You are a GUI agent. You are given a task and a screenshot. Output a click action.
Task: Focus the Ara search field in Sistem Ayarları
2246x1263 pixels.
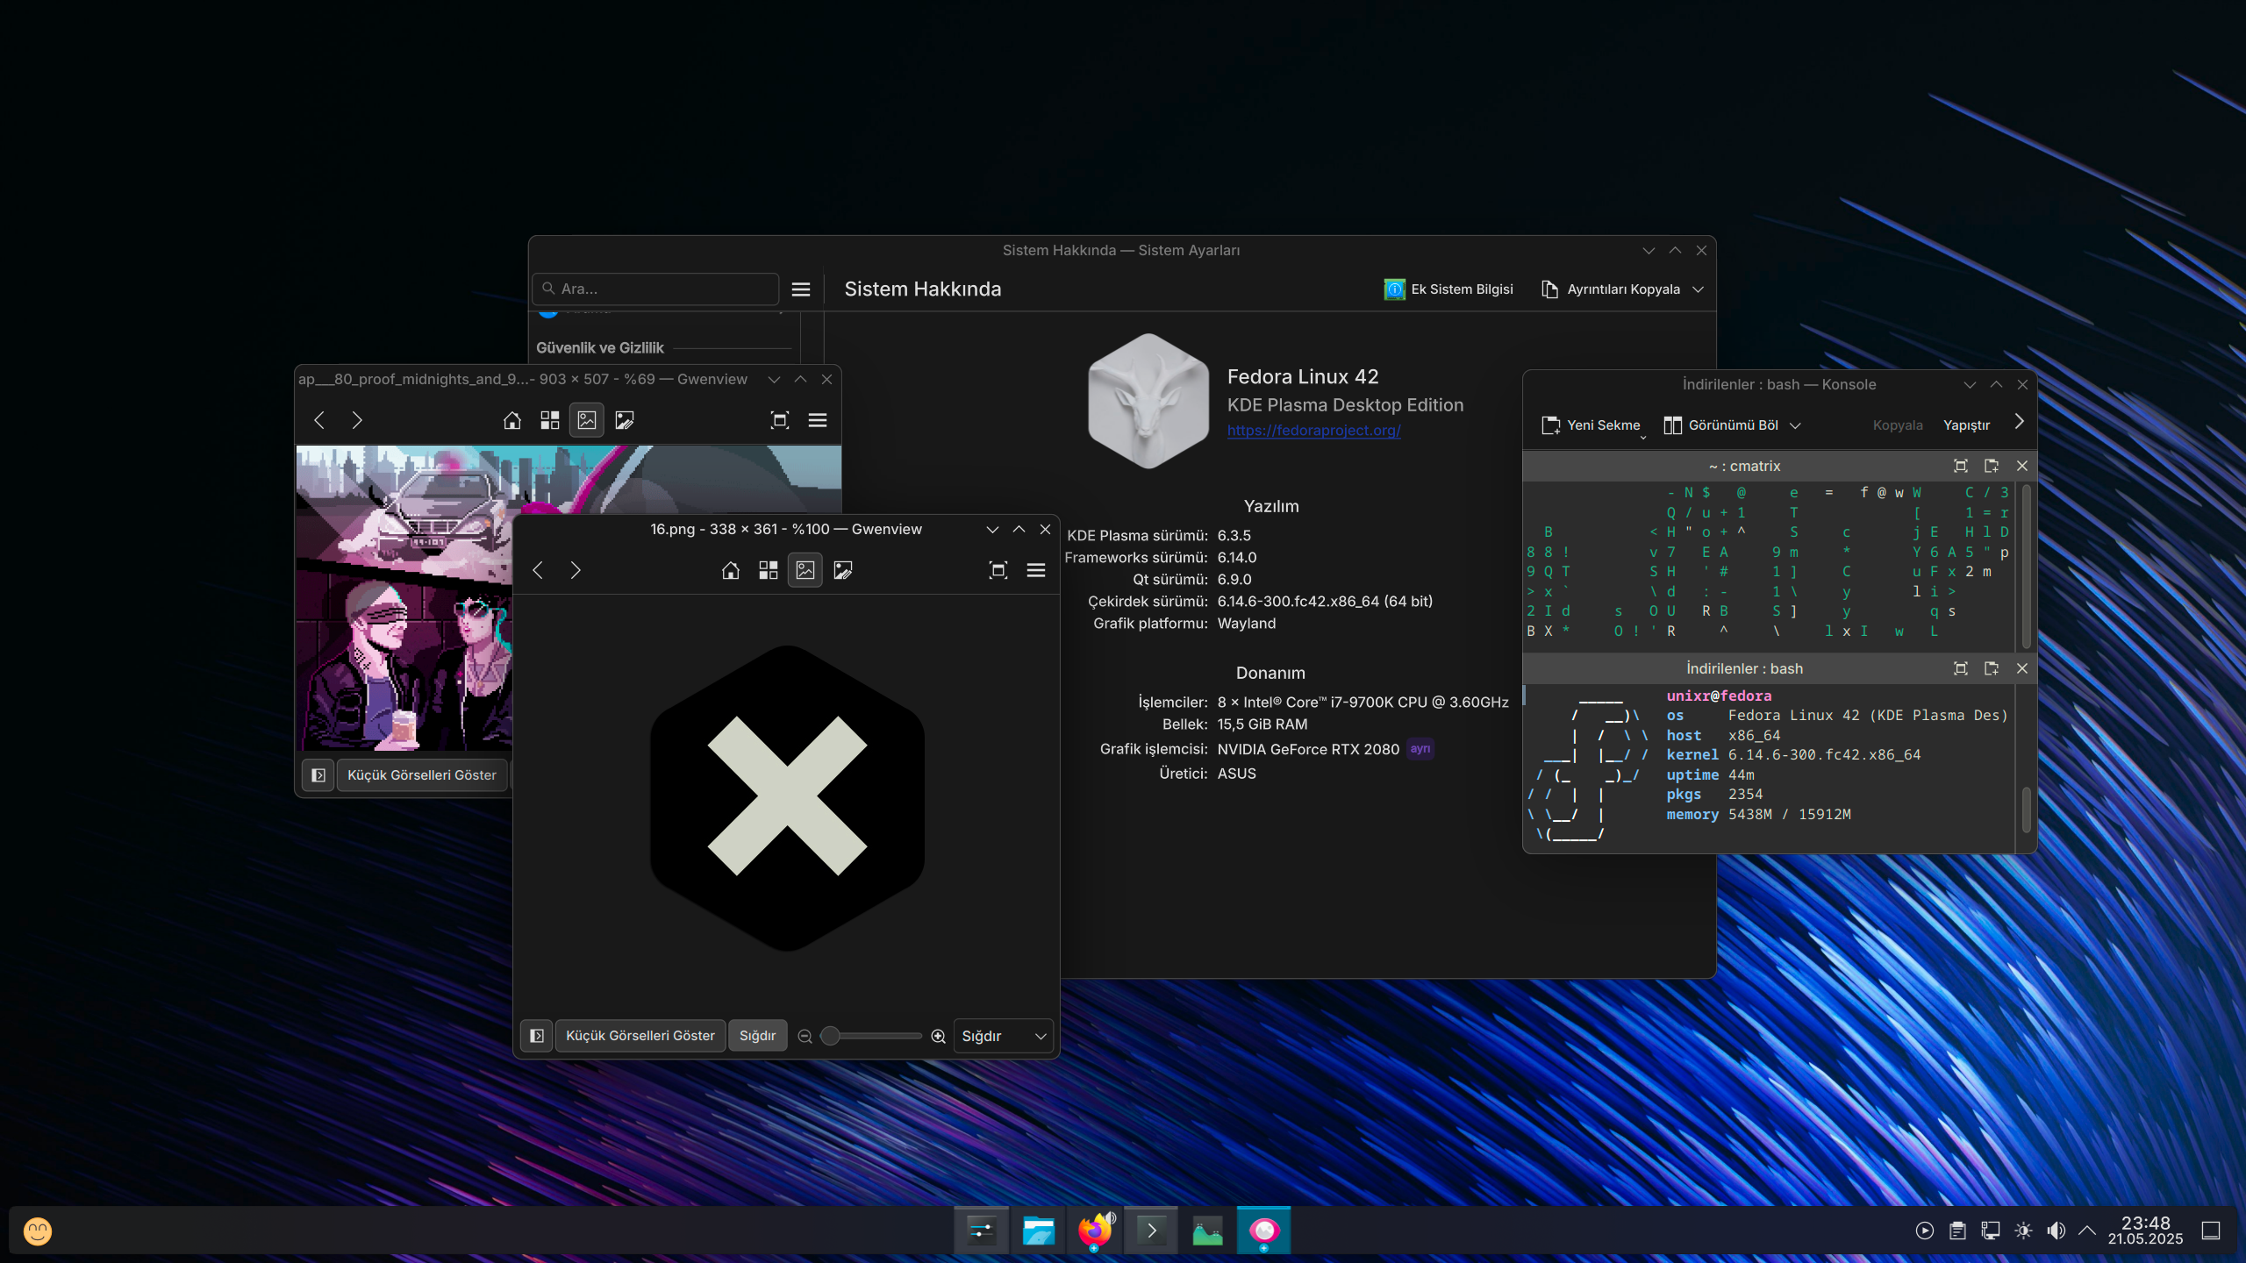point(655,289)
